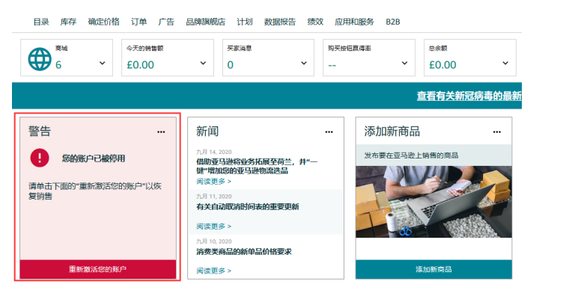Screen dimensions: 563x293
Task: Click the 总余额 £0.00 value
Action: pyautogui.click(x=442, y=65)
